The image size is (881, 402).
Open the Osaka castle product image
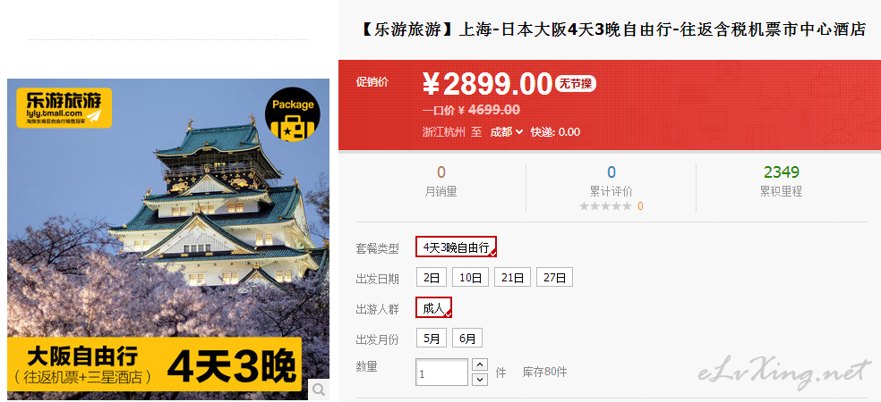click(168, 239)
